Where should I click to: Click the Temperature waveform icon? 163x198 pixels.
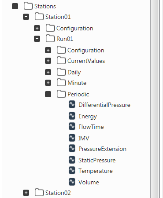[72, 170]
